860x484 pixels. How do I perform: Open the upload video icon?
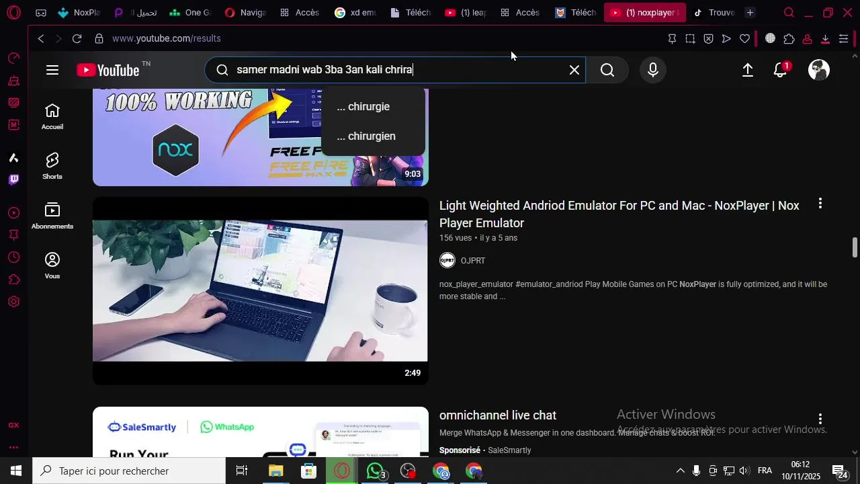click(x=748, y=70)
